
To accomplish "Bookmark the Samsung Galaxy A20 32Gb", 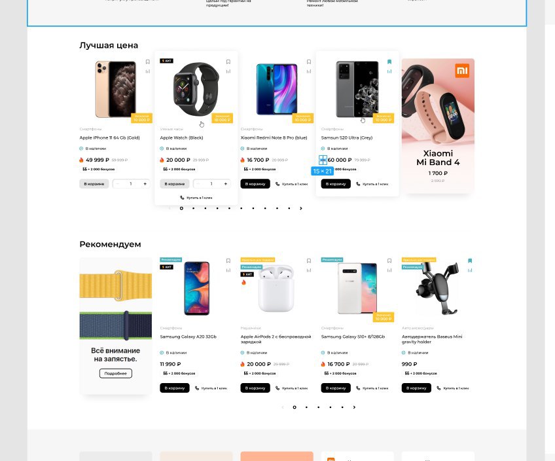I will coord(228,261).
